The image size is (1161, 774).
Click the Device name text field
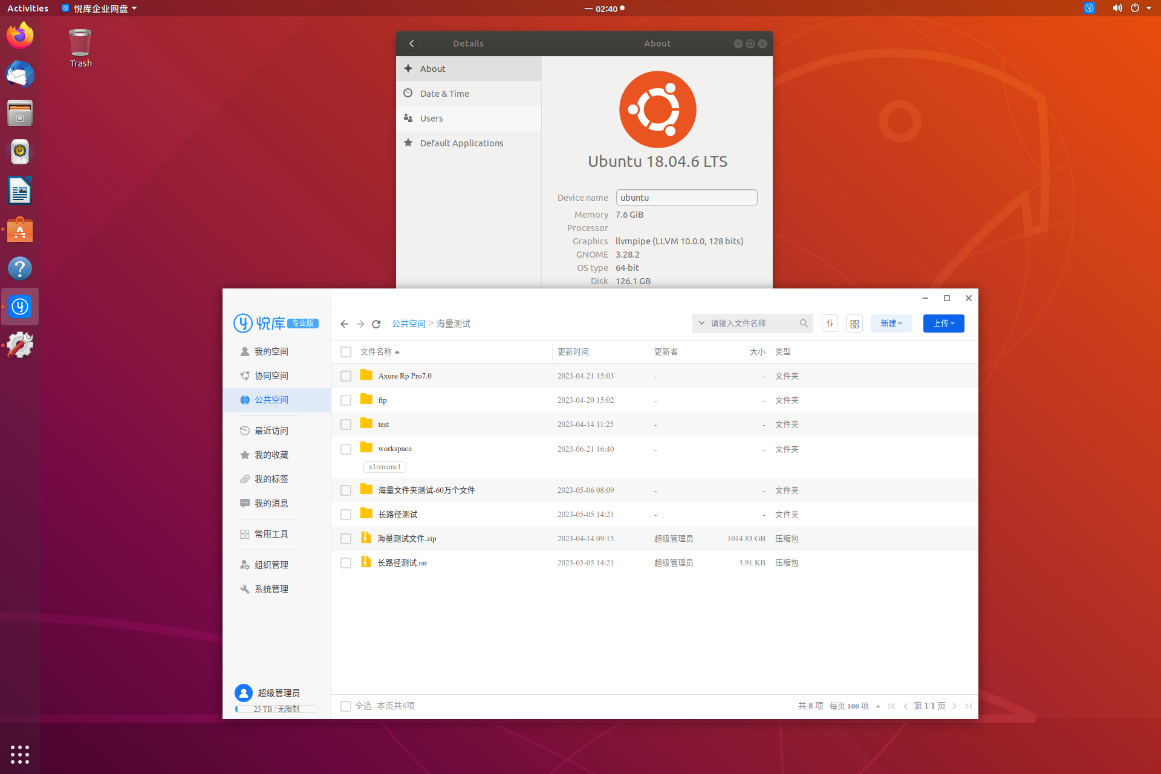686,198
